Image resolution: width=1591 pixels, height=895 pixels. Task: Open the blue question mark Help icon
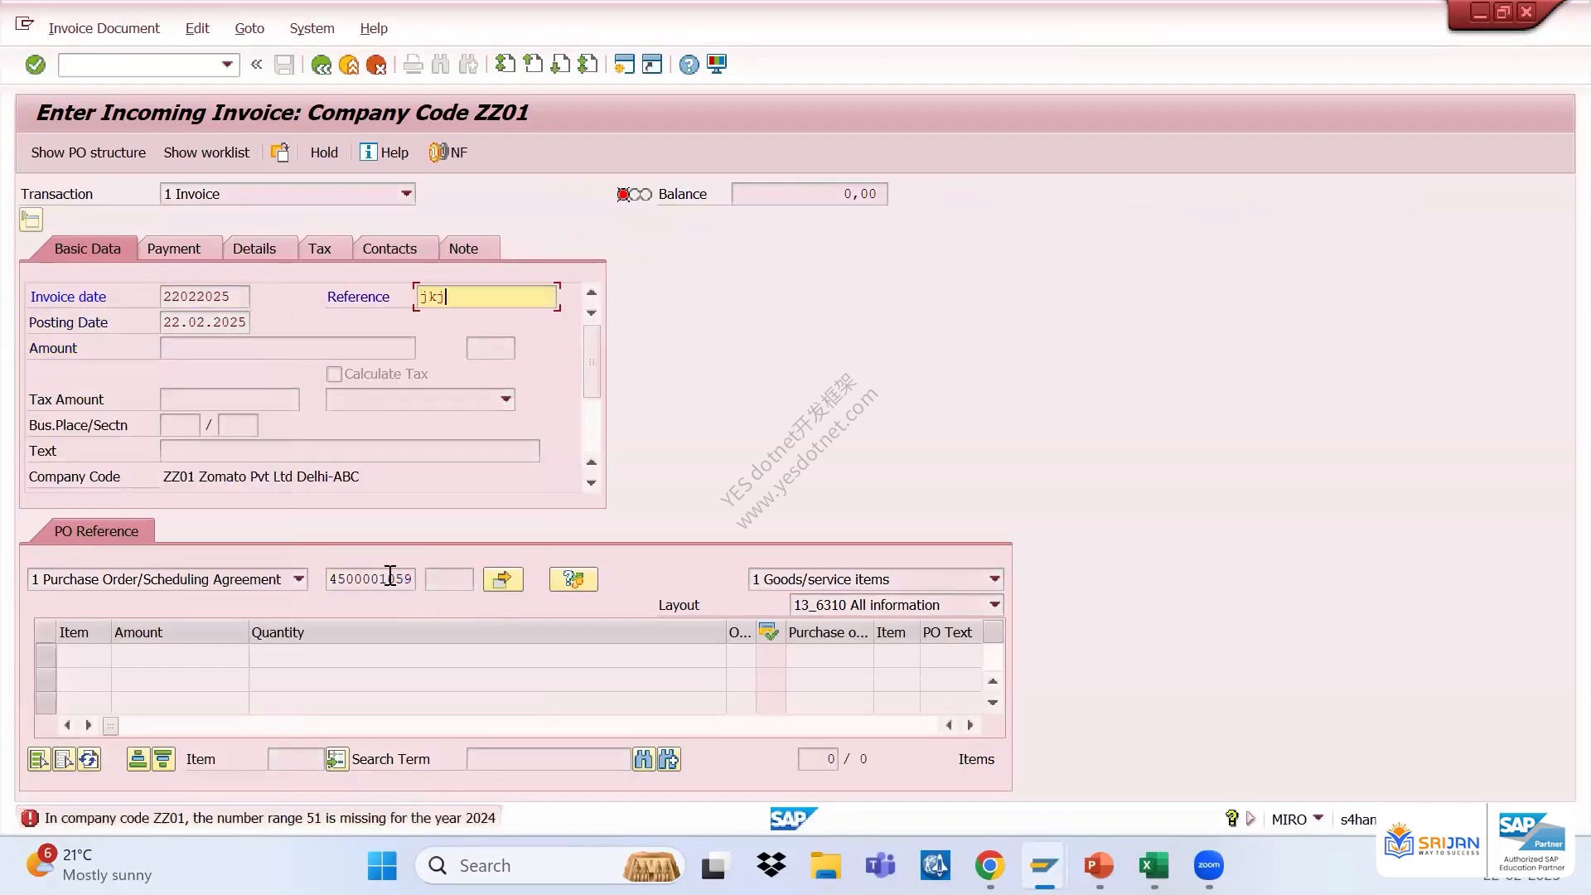tap(689, 65)
